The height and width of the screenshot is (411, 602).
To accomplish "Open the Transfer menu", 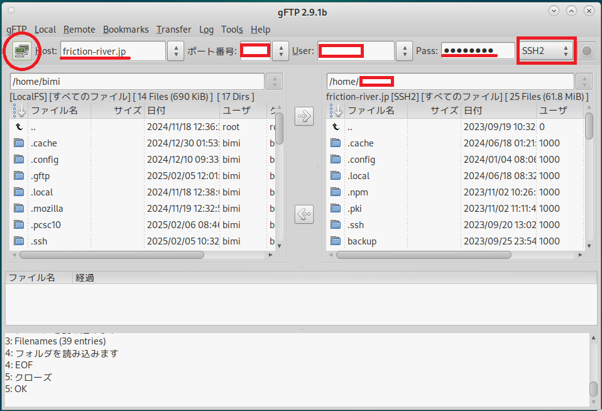I will click(x=173, y=30).
